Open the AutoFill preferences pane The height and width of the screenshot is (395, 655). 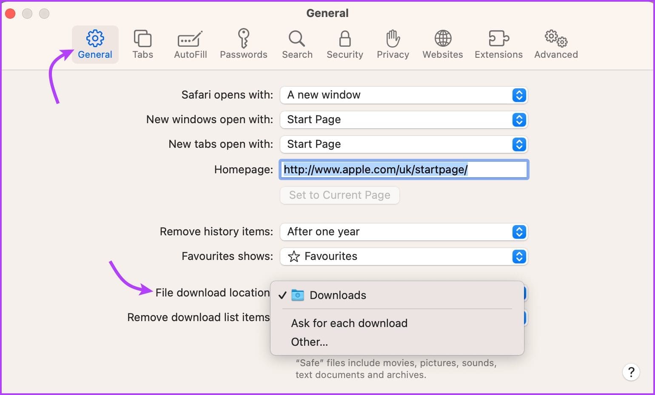[190, 45]
